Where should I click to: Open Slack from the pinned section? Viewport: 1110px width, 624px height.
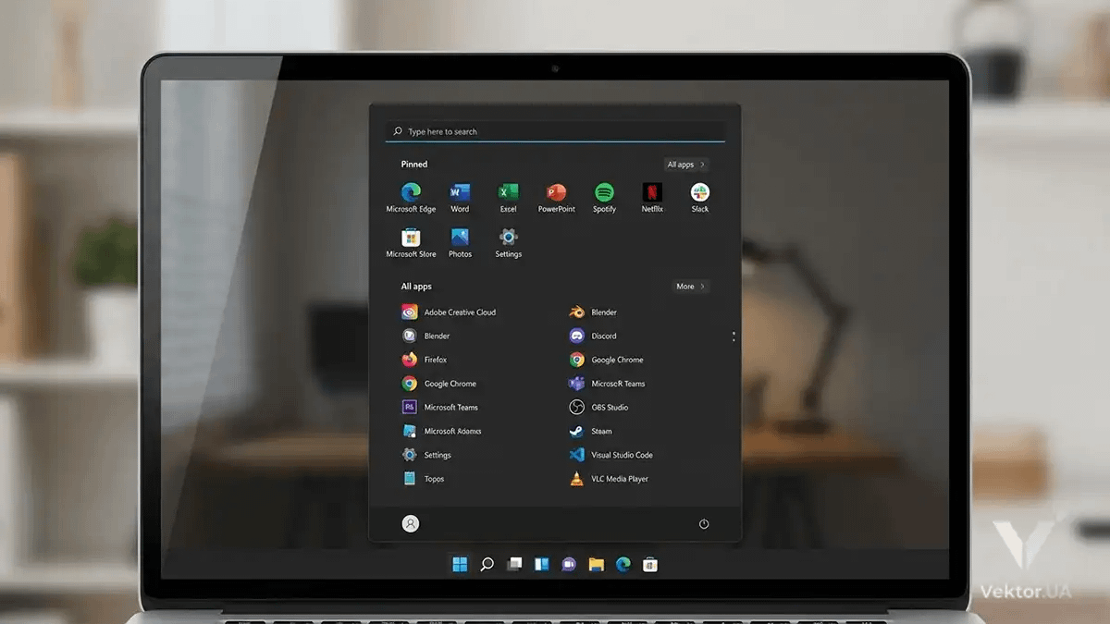(700, 193)
